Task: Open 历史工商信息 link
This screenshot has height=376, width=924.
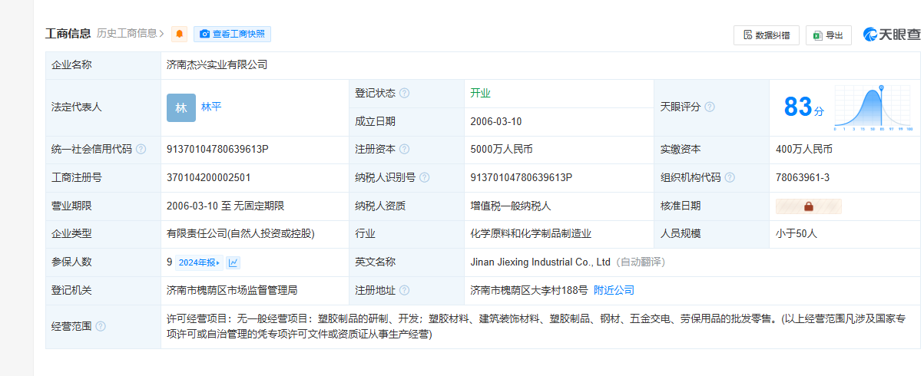Action: [131, 33]
